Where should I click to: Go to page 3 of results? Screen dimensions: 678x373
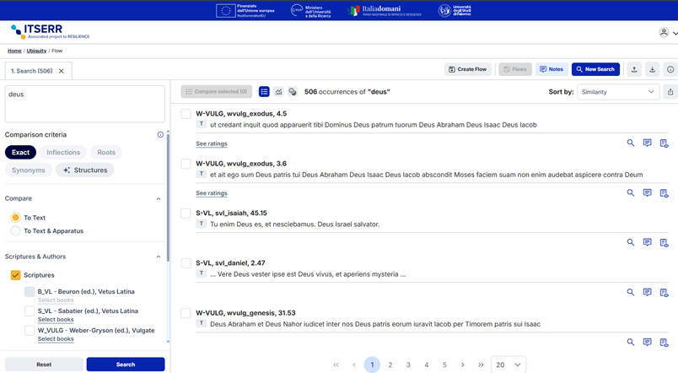[408, 365]
